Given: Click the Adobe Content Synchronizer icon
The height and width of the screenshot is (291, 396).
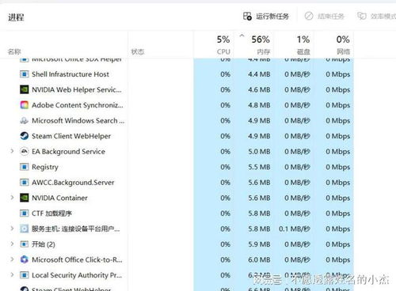Looking at the screenshot, I should [25, 105].
